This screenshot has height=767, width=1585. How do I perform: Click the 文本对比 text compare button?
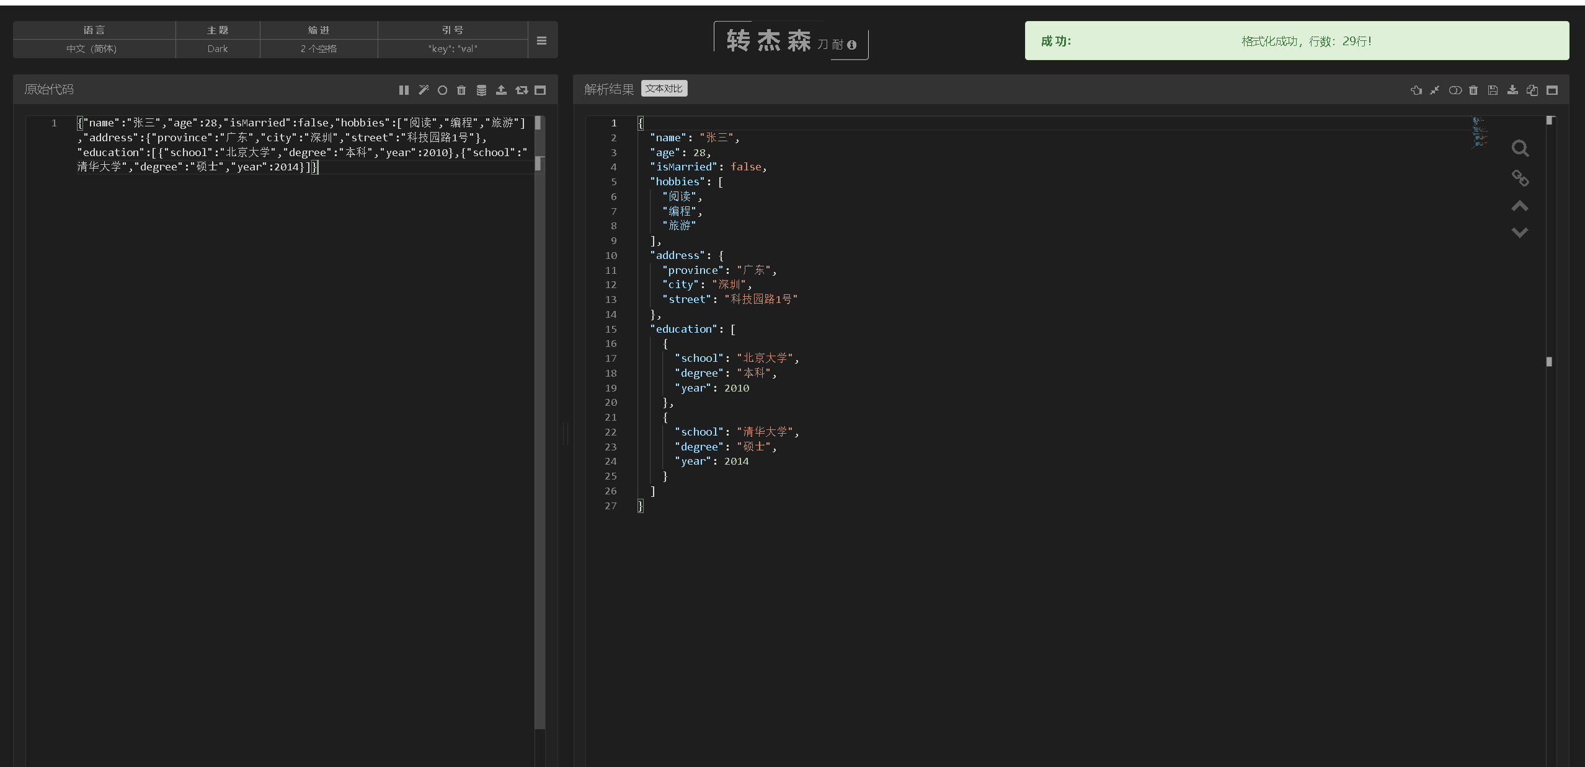[x=664, y=89]
